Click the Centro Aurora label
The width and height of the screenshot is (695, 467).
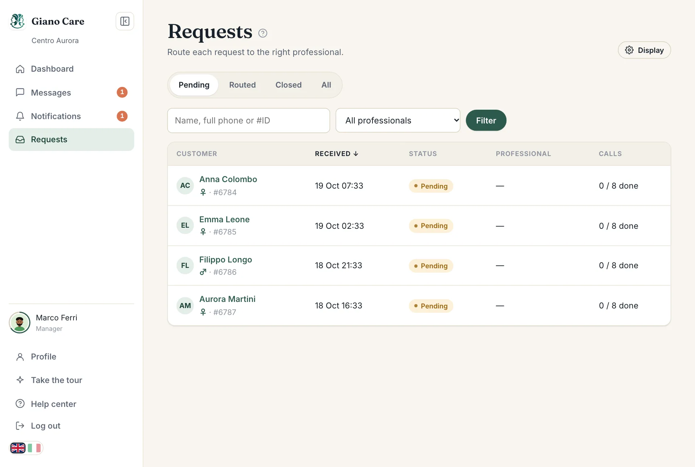coord(55,41)
